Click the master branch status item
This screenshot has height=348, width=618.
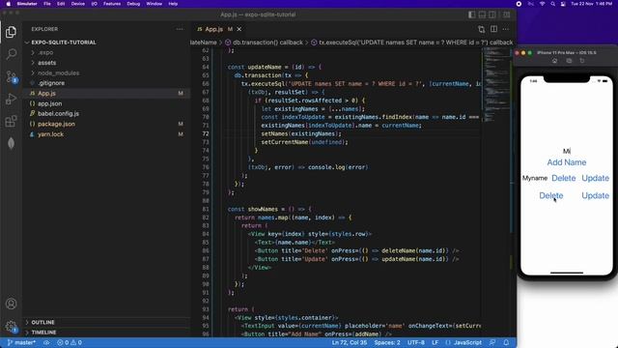pos(21,342)
